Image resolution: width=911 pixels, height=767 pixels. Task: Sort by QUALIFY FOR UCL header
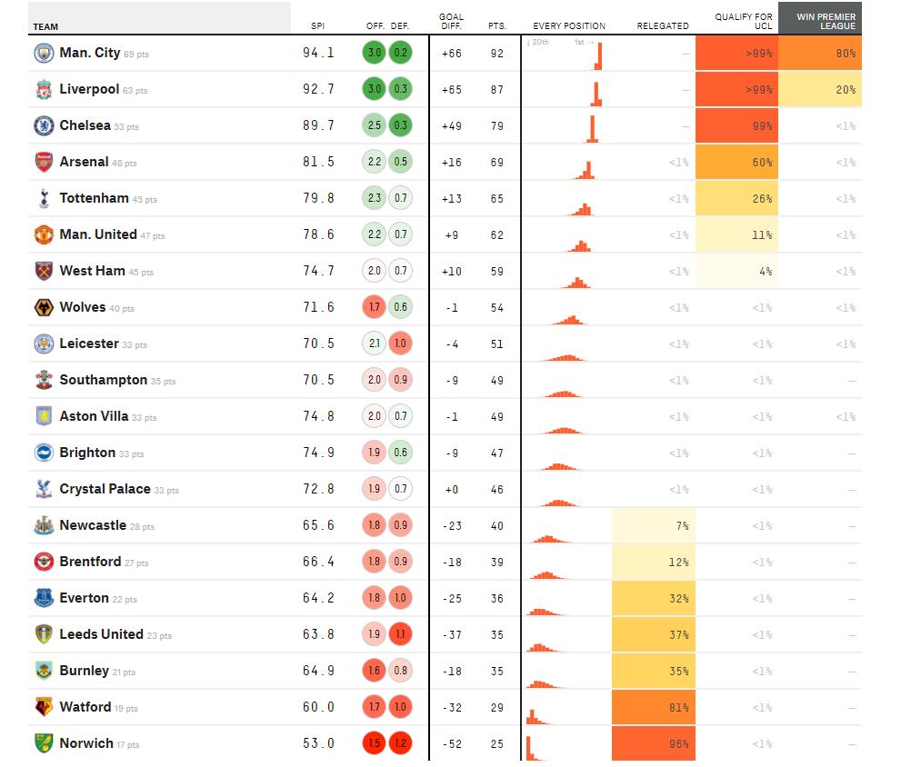(744, 22)
